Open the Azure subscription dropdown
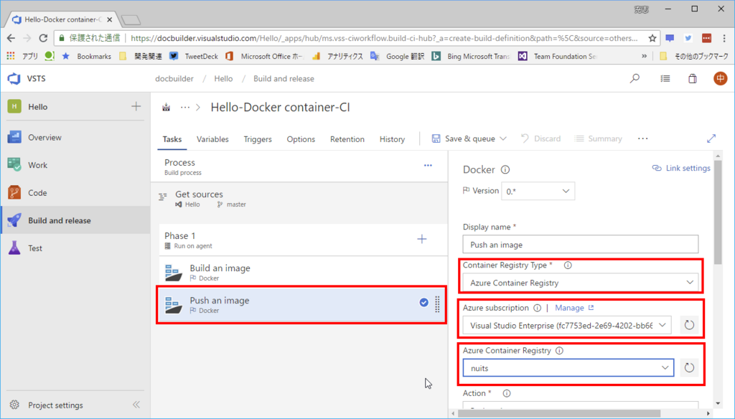 click(x=567, y=325)
